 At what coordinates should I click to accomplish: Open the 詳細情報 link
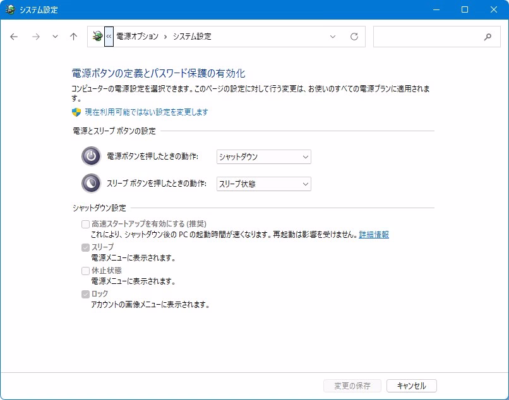coord(374,235)
